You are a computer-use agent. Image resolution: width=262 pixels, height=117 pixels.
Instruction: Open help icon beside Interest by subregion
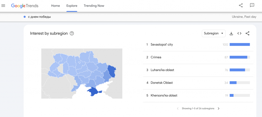(72, 33)
